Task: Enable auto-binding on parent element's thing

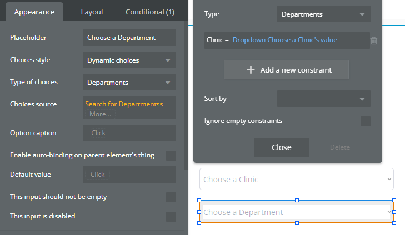Action: tap(171, 156)
